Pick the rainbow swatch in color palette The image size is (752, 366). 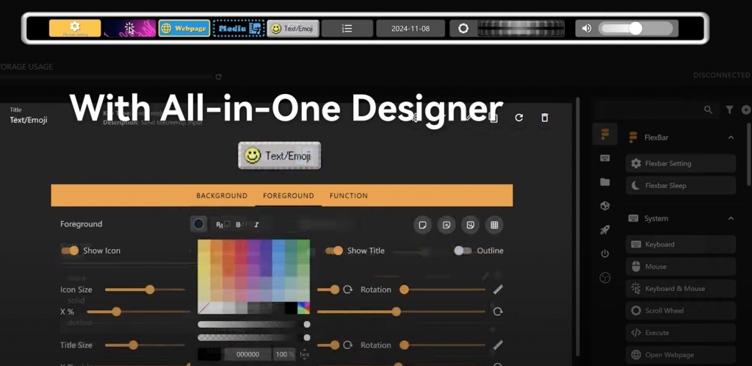(x=303, y=307)
